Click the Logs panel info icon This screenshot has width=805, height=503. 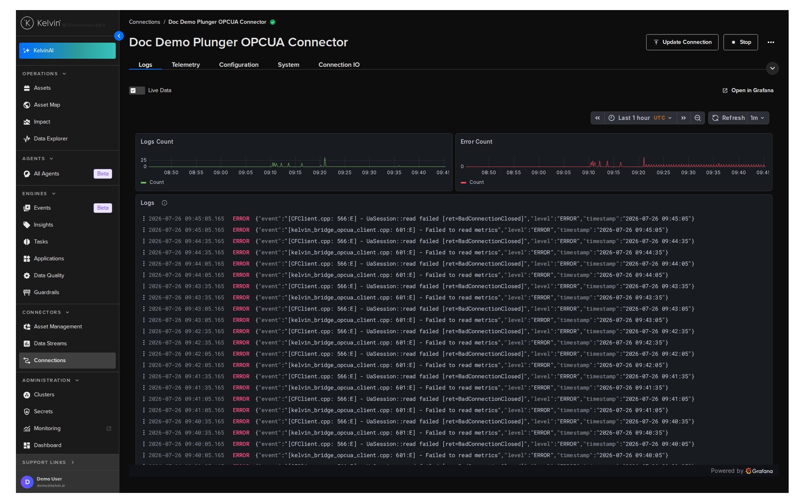(164, 203)
